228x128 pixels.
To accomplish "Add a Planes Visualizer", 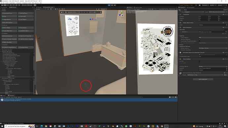I will (10, 36).
